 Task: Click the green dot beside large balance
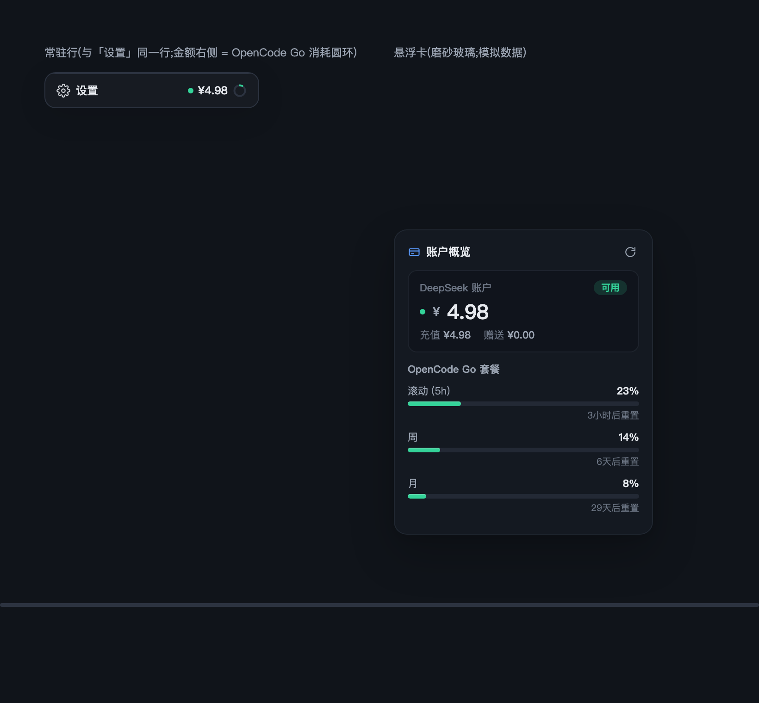pyautogui.click(x=423, y=312)
